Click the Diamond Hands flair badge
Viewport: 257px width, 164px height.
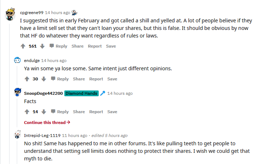click(81, 93)
